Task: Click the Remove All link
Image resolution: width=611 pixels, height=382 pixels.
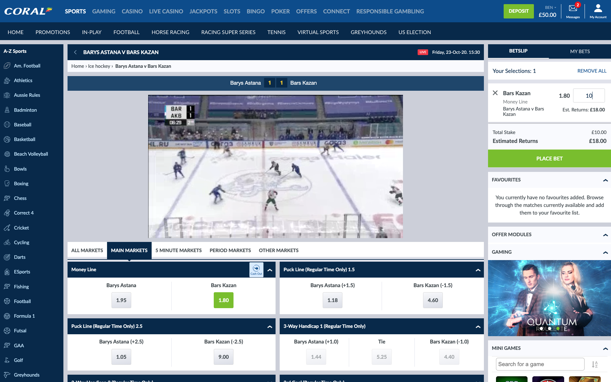Action: tap(592, 71)
